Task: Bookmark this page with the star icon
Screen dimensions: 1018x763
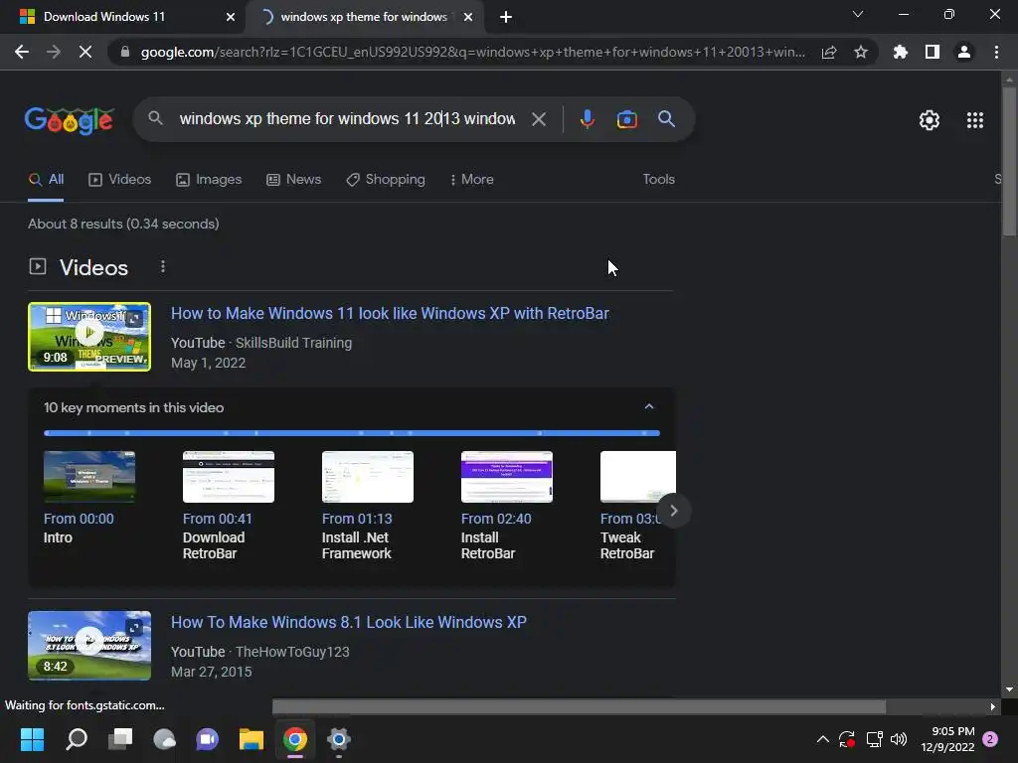Action: [861, 52]
